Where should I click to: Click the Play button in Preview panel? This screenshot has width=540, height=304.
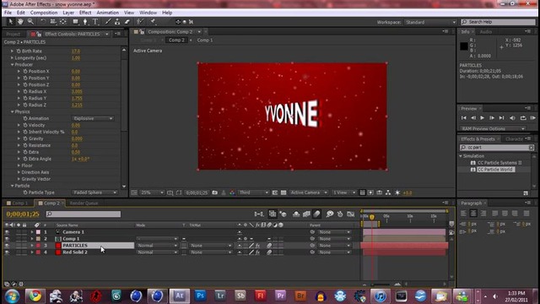(482, 118)
